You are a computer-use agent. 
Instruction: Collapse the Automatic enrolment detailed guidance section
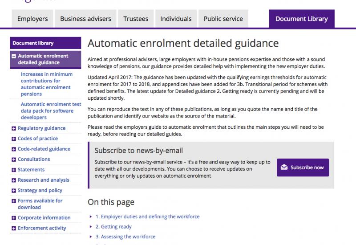(x=14, y=56)
